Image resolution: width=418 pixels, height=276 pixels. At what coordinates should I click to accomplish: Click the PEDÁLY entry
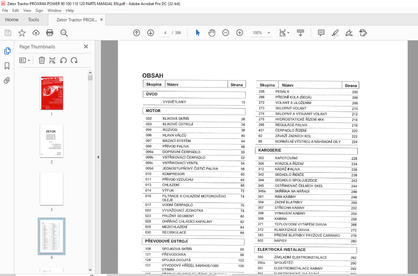282,92
